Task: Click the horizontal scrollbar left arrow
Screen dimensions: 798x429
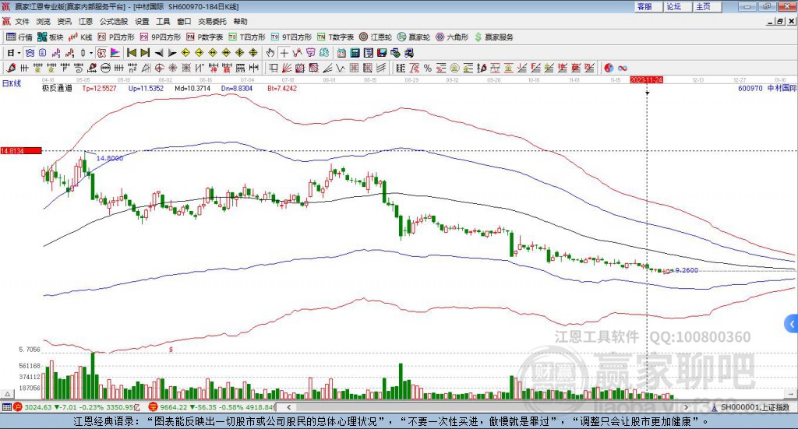Action: (x=288, y=407)
